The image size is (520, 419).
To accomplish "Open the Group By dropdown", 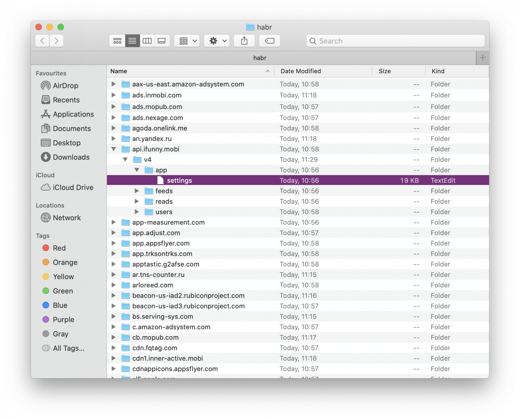I will [x=187, y=41].
